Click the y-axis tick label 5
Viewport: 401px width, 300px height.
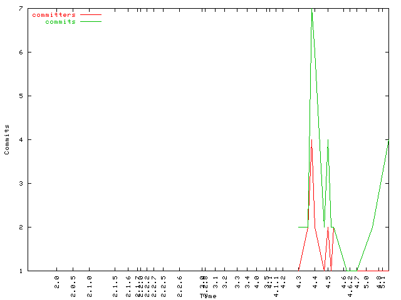(21, 96)
